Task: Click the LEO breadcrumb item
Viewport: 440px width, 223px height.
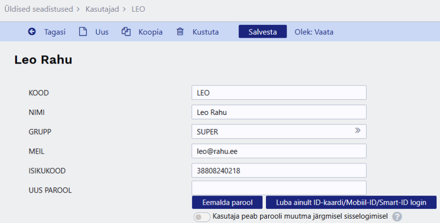Action: point(138,9)
